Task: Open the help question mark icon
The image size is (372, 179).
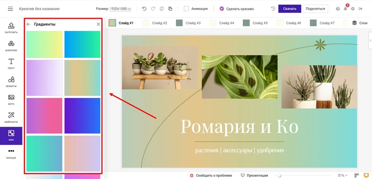Action: [x=338, y=9]
